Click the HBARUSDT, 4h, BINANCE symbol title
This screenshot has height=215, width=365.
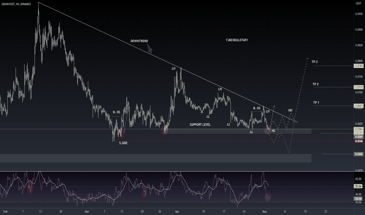(16, 4)
